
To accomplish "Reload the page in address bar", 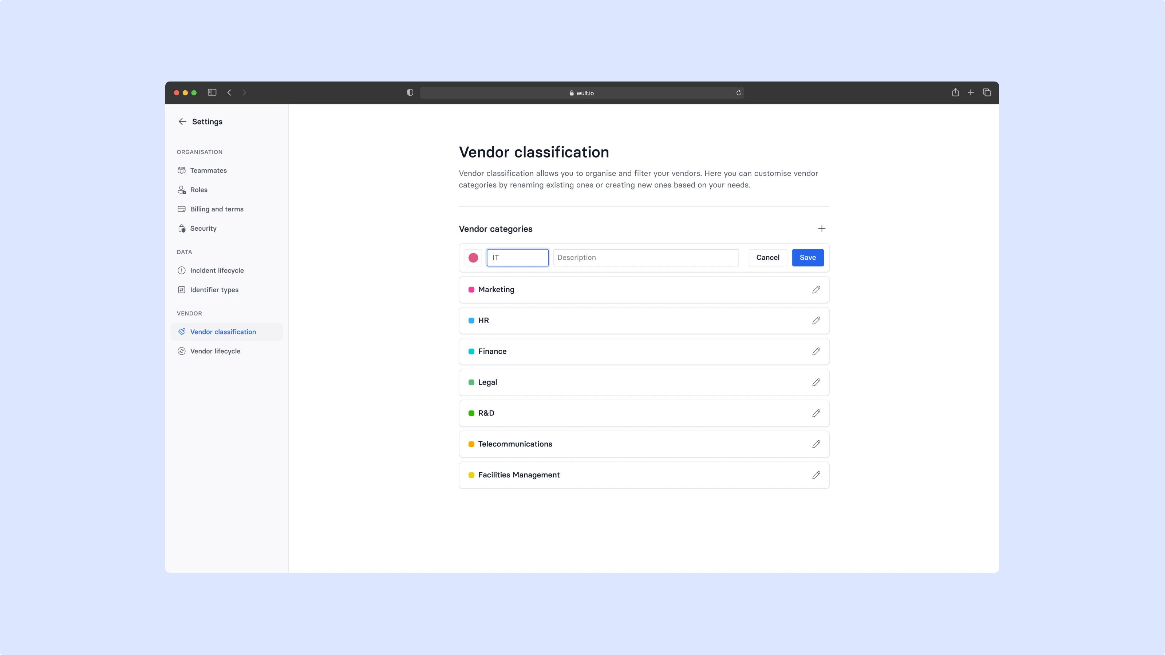I will tap(739, 93).
